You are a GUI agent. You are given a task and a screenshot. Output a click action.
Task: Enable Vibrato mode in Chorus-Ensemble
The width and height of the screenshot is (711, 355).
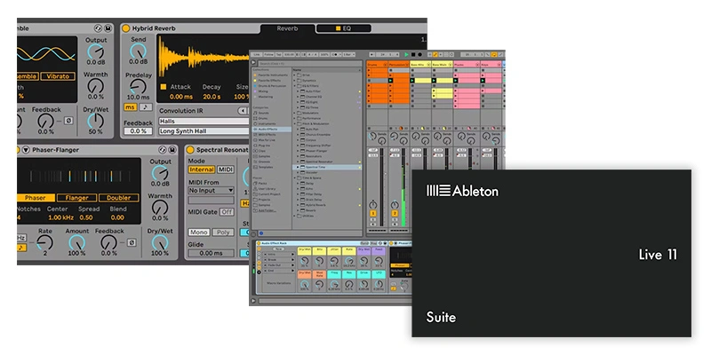pyautogui.click(x=58, y=76)
